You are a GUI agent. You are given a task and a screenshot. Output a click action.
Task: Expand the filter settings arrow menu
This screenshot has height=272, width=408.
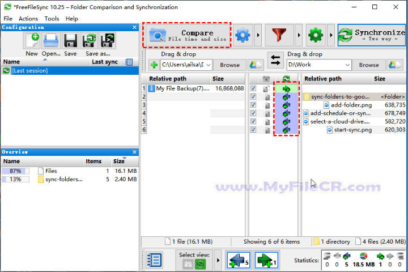299,35
